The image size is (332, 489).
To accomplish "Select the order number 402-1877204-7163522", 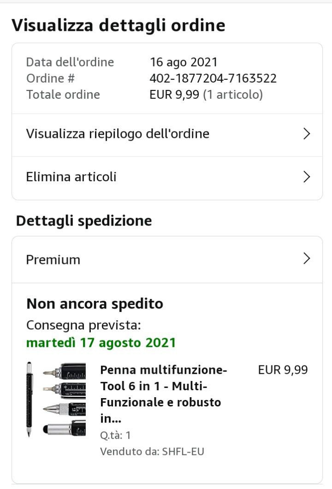I will (x=213, y=78).
